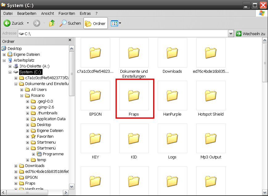Expand the All Users tree node
The width and height of the screenshot is (268, 196).
tap(22, 90)
